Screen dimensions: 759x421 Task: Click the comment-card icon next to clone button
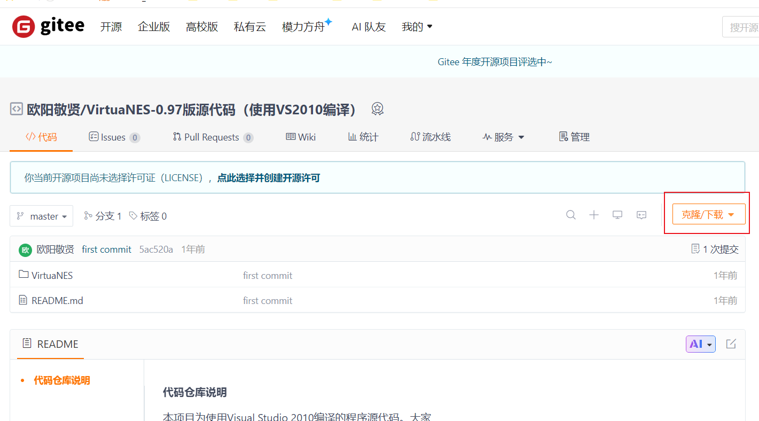click(641, 215)
